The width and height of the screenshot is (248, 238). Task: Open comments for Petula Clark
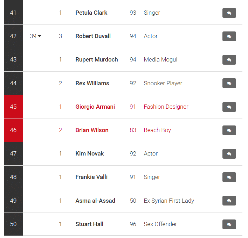tap(229, 13)
